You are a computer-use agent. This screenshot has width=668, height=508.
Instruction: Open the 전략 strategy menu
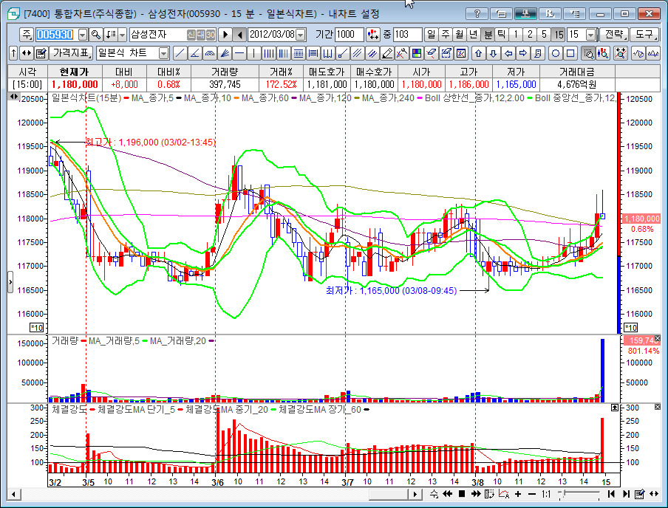click(615, 35)
